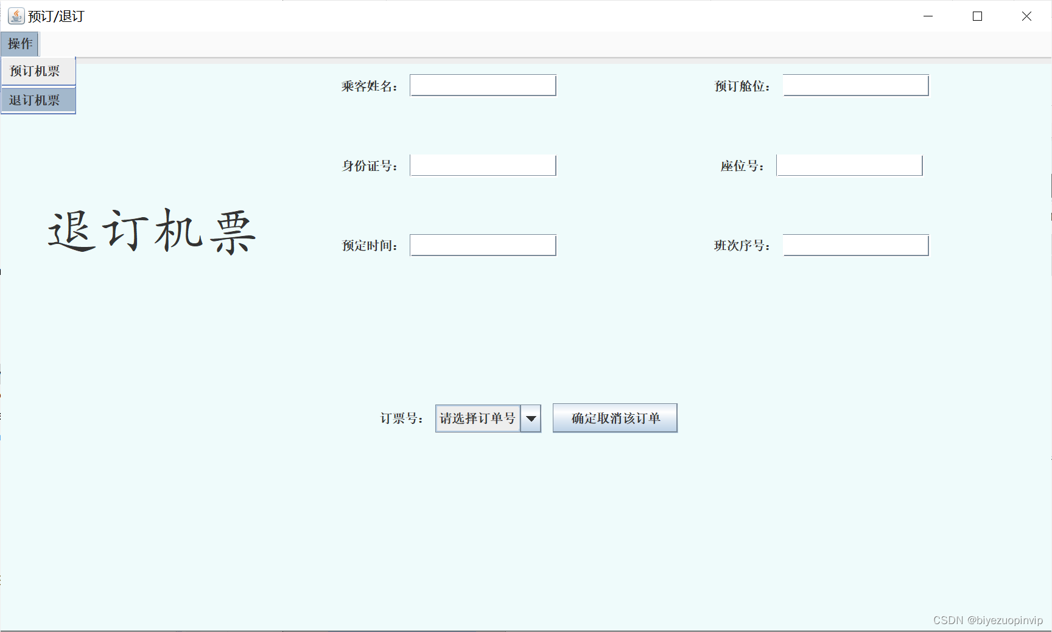Click inside the 身份证号 input field
Screen dimensions: 1052x632
[482, 165]
